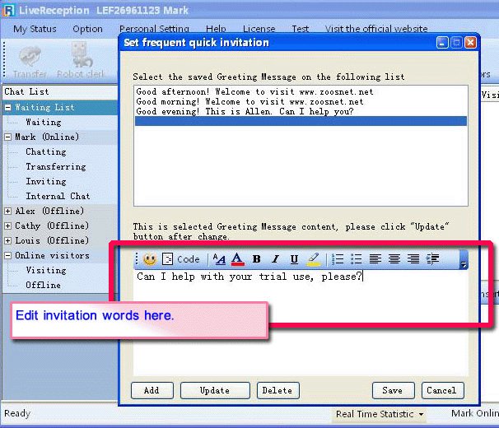Minimize the quick invitation dialog
499x428 pixels.
(x=442, y=42)
